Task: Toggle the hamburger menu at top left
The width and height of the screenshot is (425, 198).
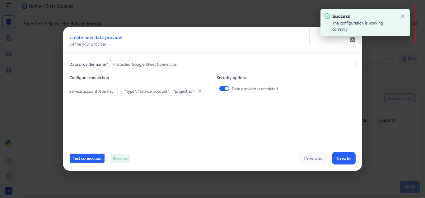Action: pyautogui.click(x=9, y=5)
